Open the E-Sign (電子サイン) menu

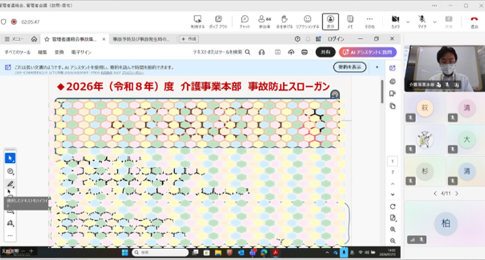81,52
